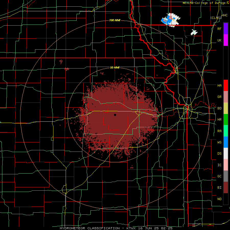Click the BD legend label text

tap(219, 108)
